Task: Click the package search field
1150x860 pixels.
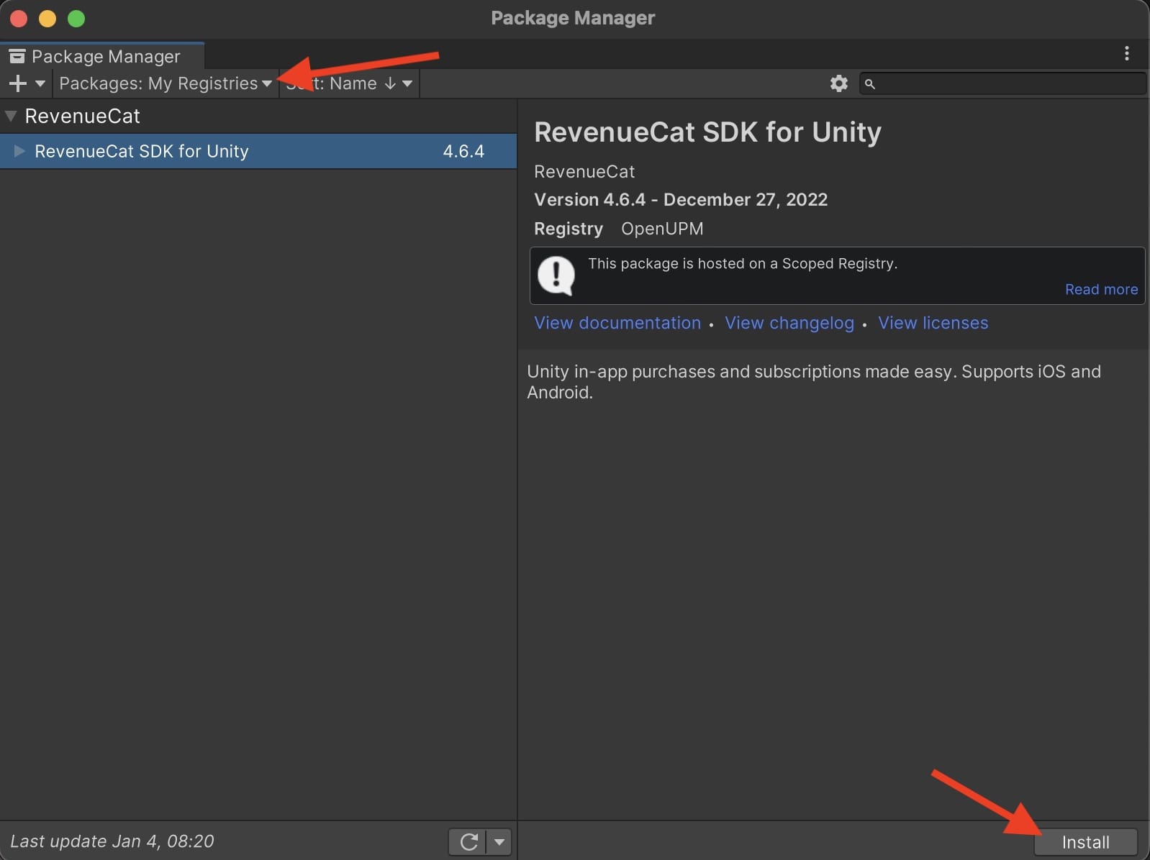Action: (x=1008, y=83)
